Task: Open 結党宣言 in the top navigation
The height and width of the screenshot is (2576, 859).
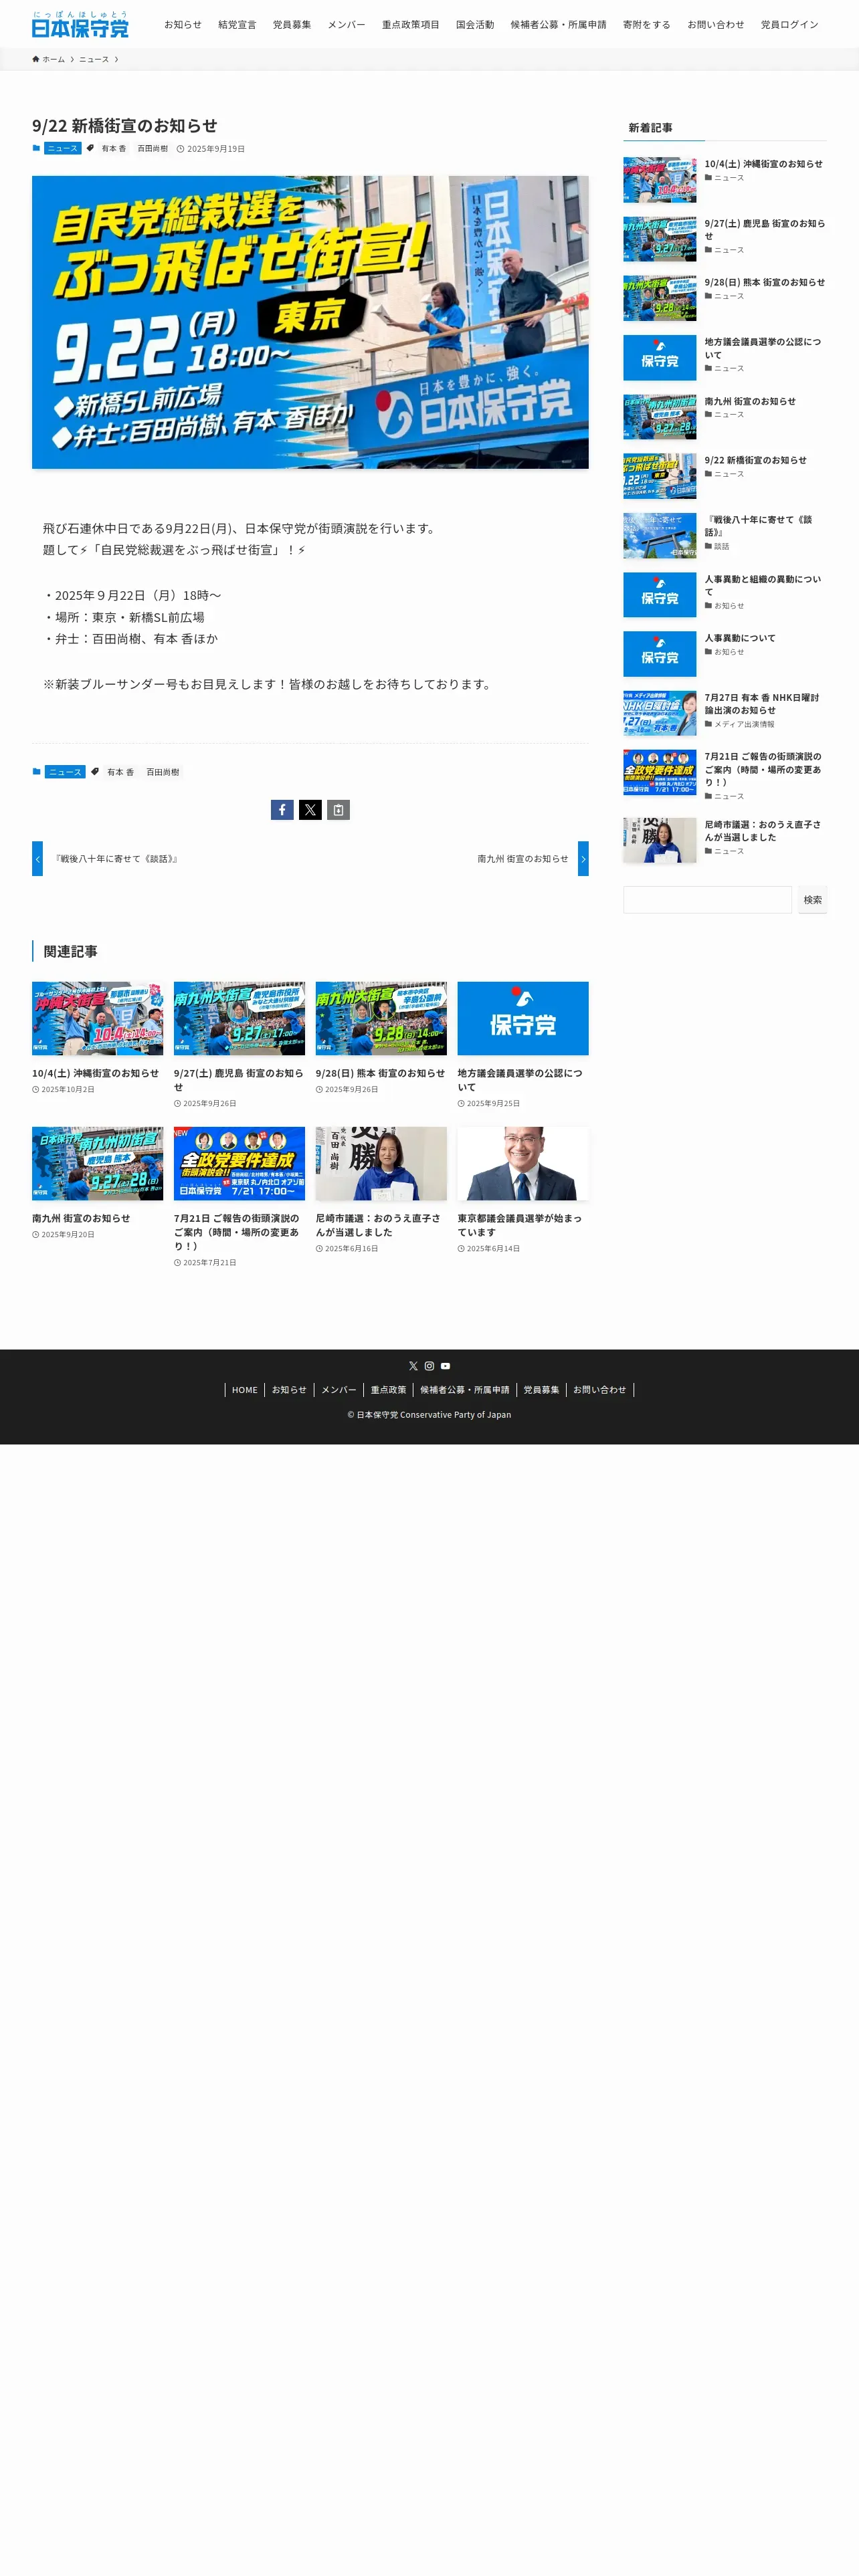Action: click(x=237, y=24)
